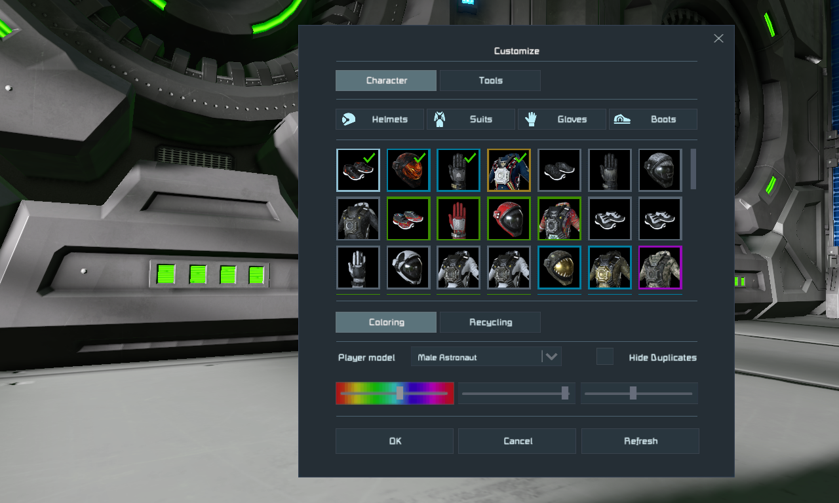Screen dimensions: 839x503
Task: Equip the gold-visor helmet
Action: (559, 267)
